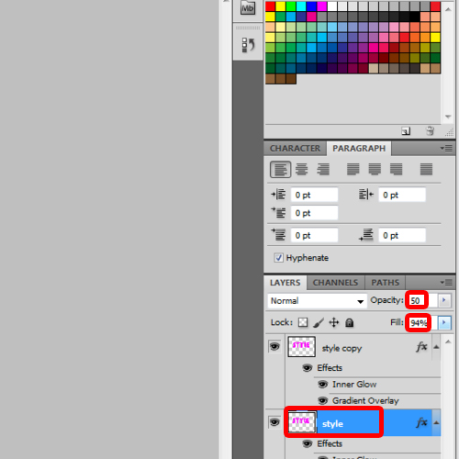Click the lock all padlock icon
459x459 pixels.
click(350, 322)
